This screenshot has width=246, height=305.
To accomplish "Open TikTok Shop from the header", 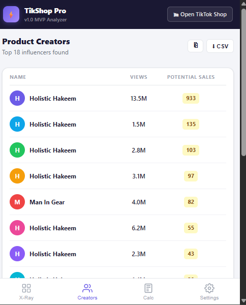I will tap(200, 14).
